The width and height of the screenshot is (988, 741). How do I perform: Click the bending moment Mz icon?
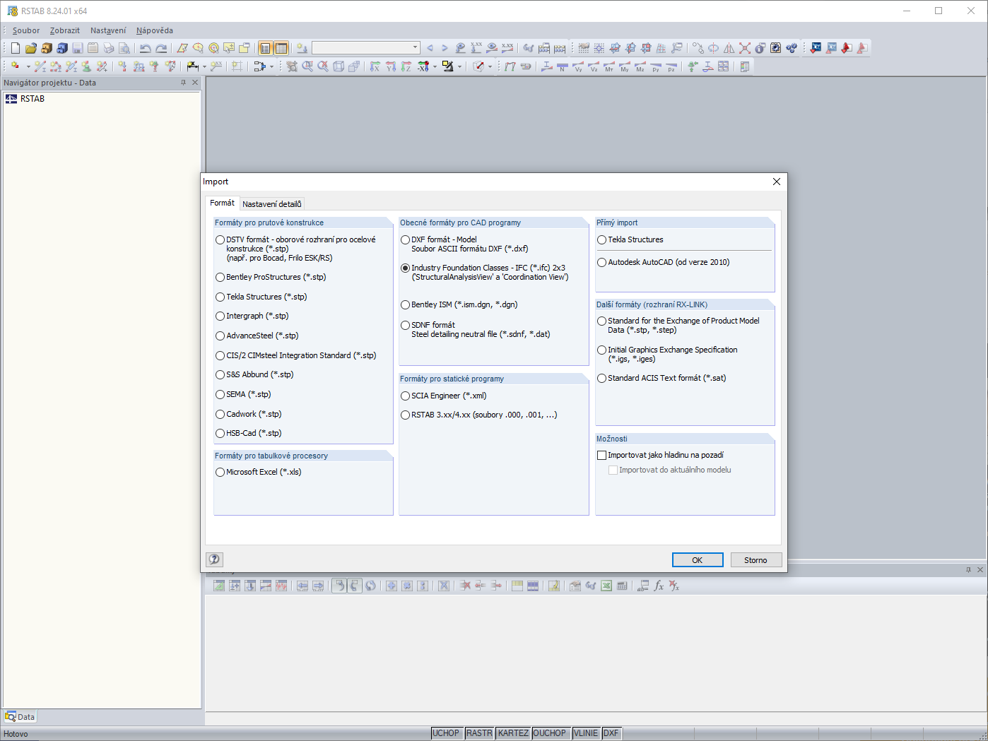640,66
